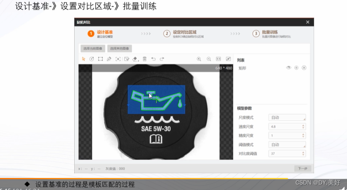Viewport: 347px width, 190px height.
Task: Select the rectangle ROI tool
Action: [x=100, y=59]
